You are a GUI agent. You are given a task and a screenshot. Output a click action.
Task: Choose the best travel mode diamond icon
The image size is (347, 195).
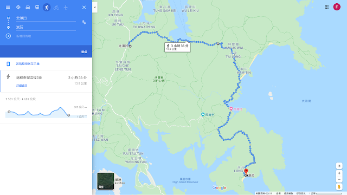pos(18,7)
